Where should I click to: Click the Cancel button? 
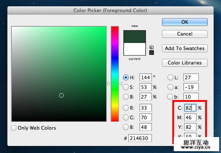[x=185, y=34]
